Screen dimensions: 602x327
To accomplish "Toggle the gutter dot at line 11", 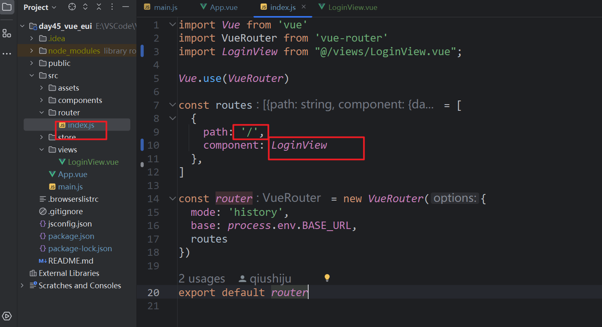I will click(142, 165).
